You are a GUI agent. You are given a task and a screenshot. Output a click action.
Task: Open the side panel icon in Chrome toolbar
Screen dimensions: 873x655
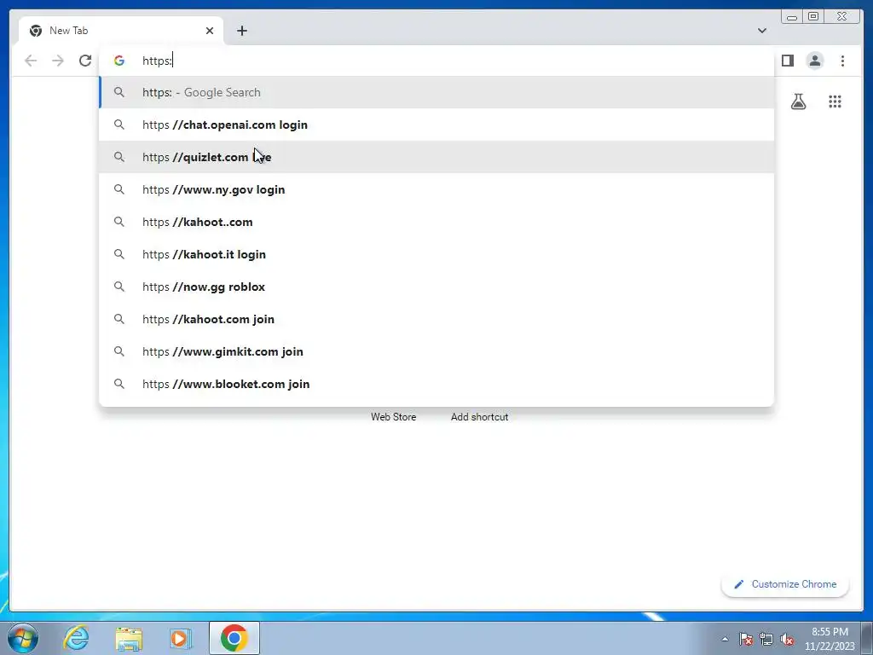787,61
